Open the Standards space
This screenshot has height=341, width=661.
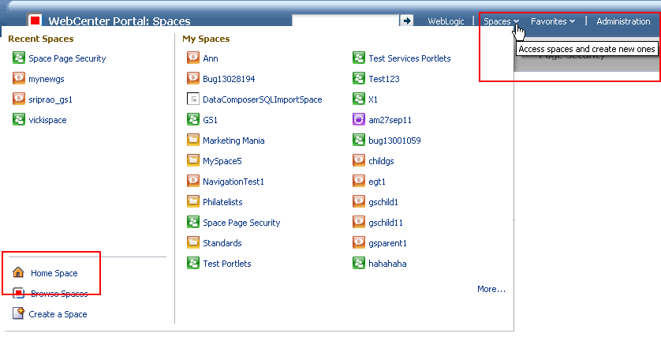[222, 243]
